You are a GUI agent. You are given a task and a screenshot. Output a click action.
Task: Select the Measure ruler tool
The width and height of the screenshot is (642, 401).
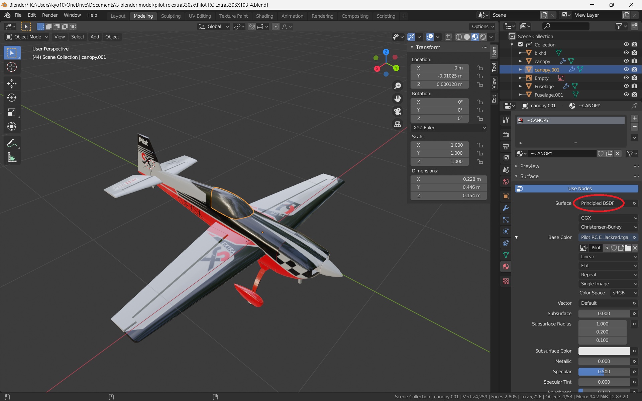pyautogui.click(x=12, y=158)
